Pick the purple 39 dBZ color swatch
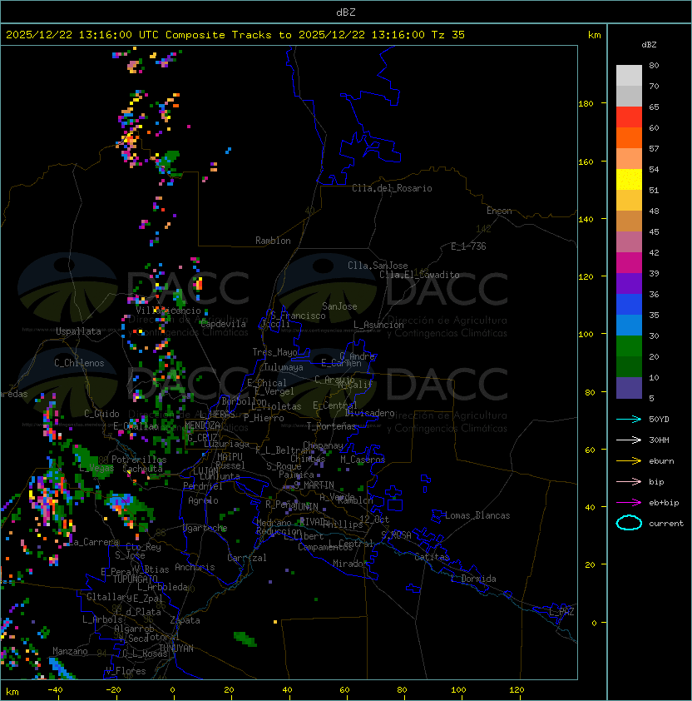 pyautogui.click(x=629, y=283)
